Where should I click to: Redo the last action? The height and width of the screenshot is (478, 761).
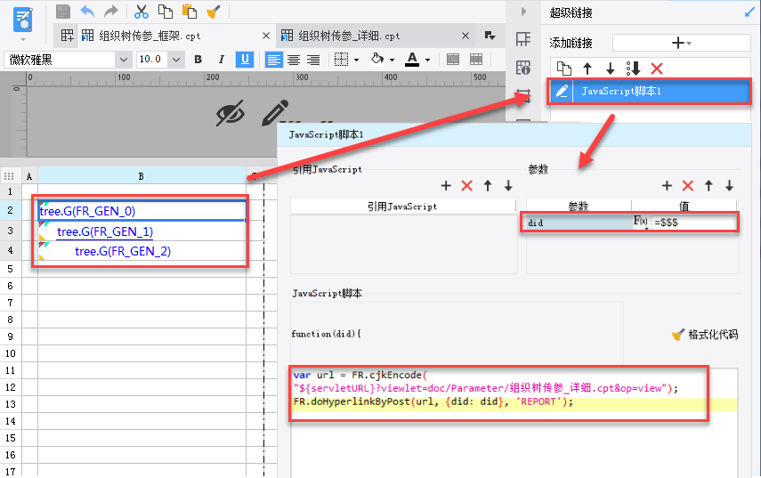[x=111, y=12]
